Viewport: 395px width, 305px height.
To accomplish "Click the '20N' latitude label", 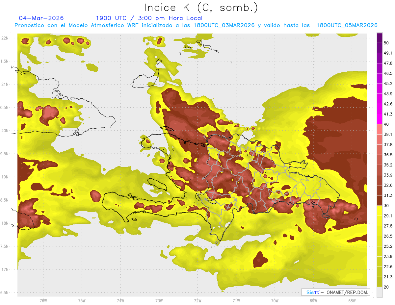I will point(5,131).
